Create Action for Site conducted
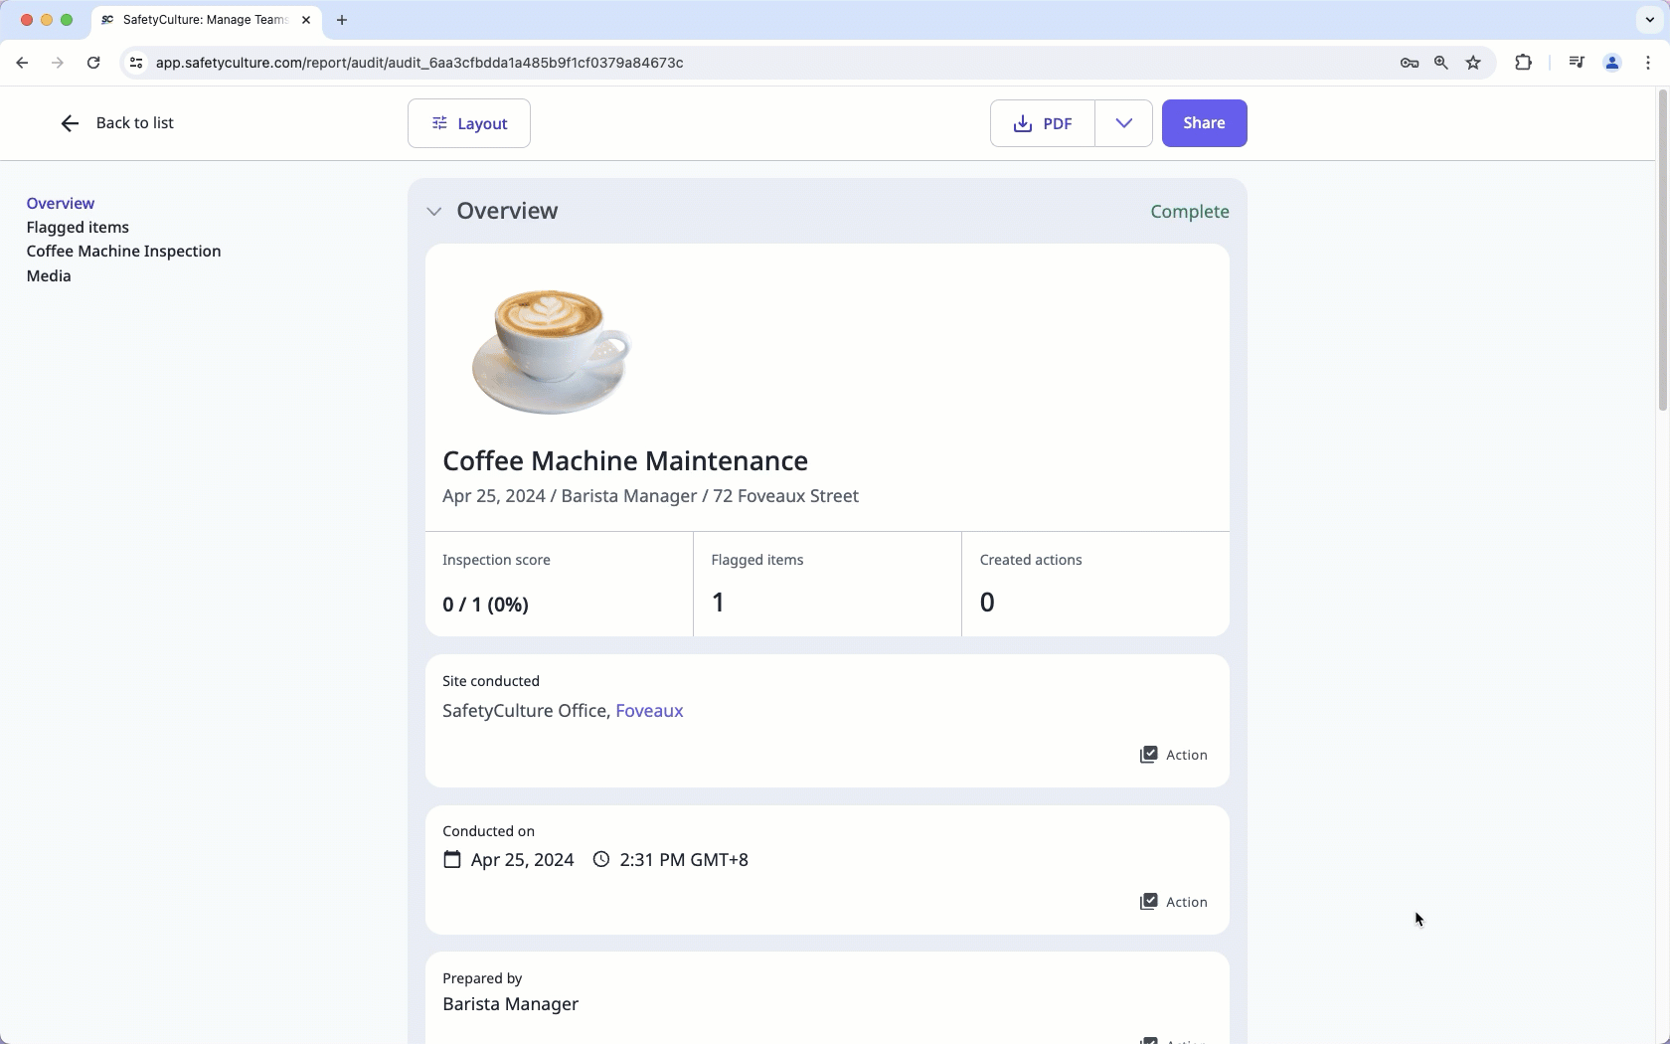Image resolution: width=1670 pixels, height=1044 pixels. [x=1174, y=755]
